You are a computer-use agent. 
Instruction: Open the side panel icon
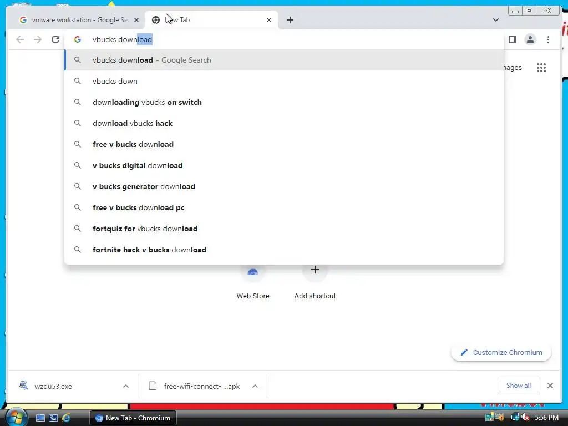tap(512, 39)
